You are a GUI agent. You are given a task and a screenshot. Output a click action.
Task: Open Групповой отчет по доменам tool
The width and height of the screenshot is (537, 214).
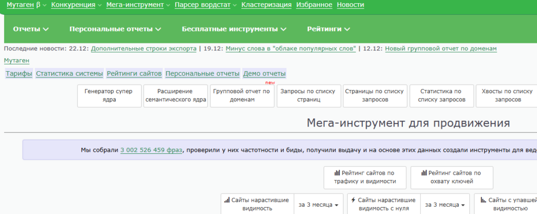(x=242, y=96)
